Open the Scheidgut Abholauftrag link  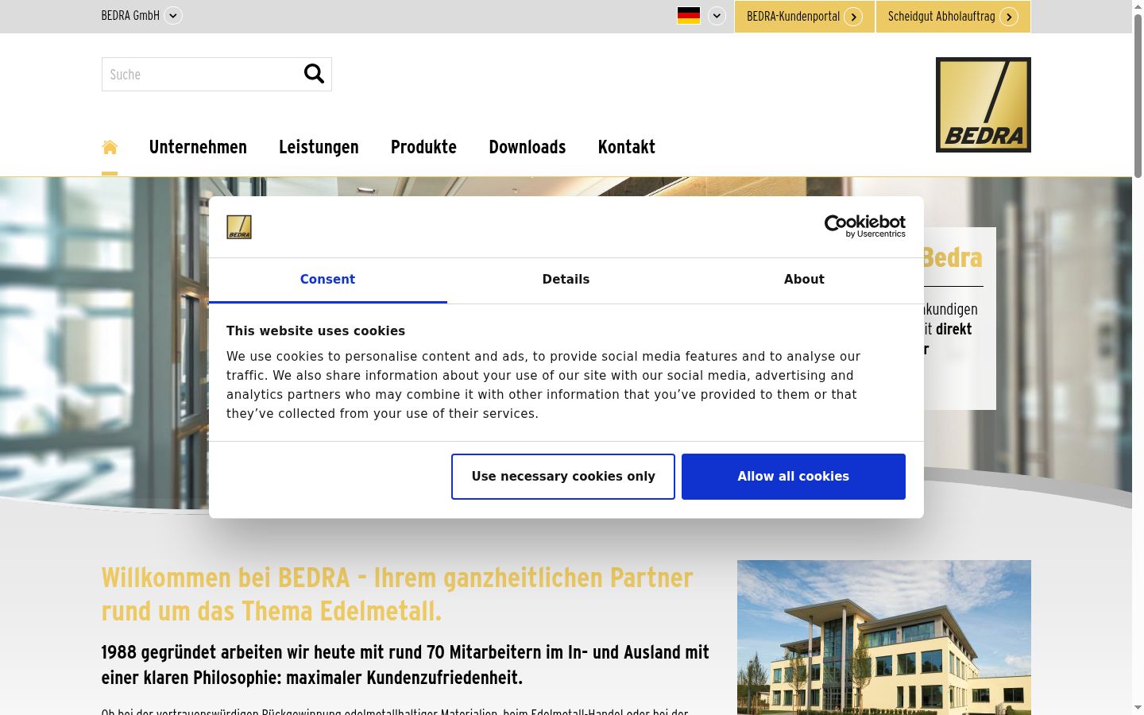[x=953, y=17]
